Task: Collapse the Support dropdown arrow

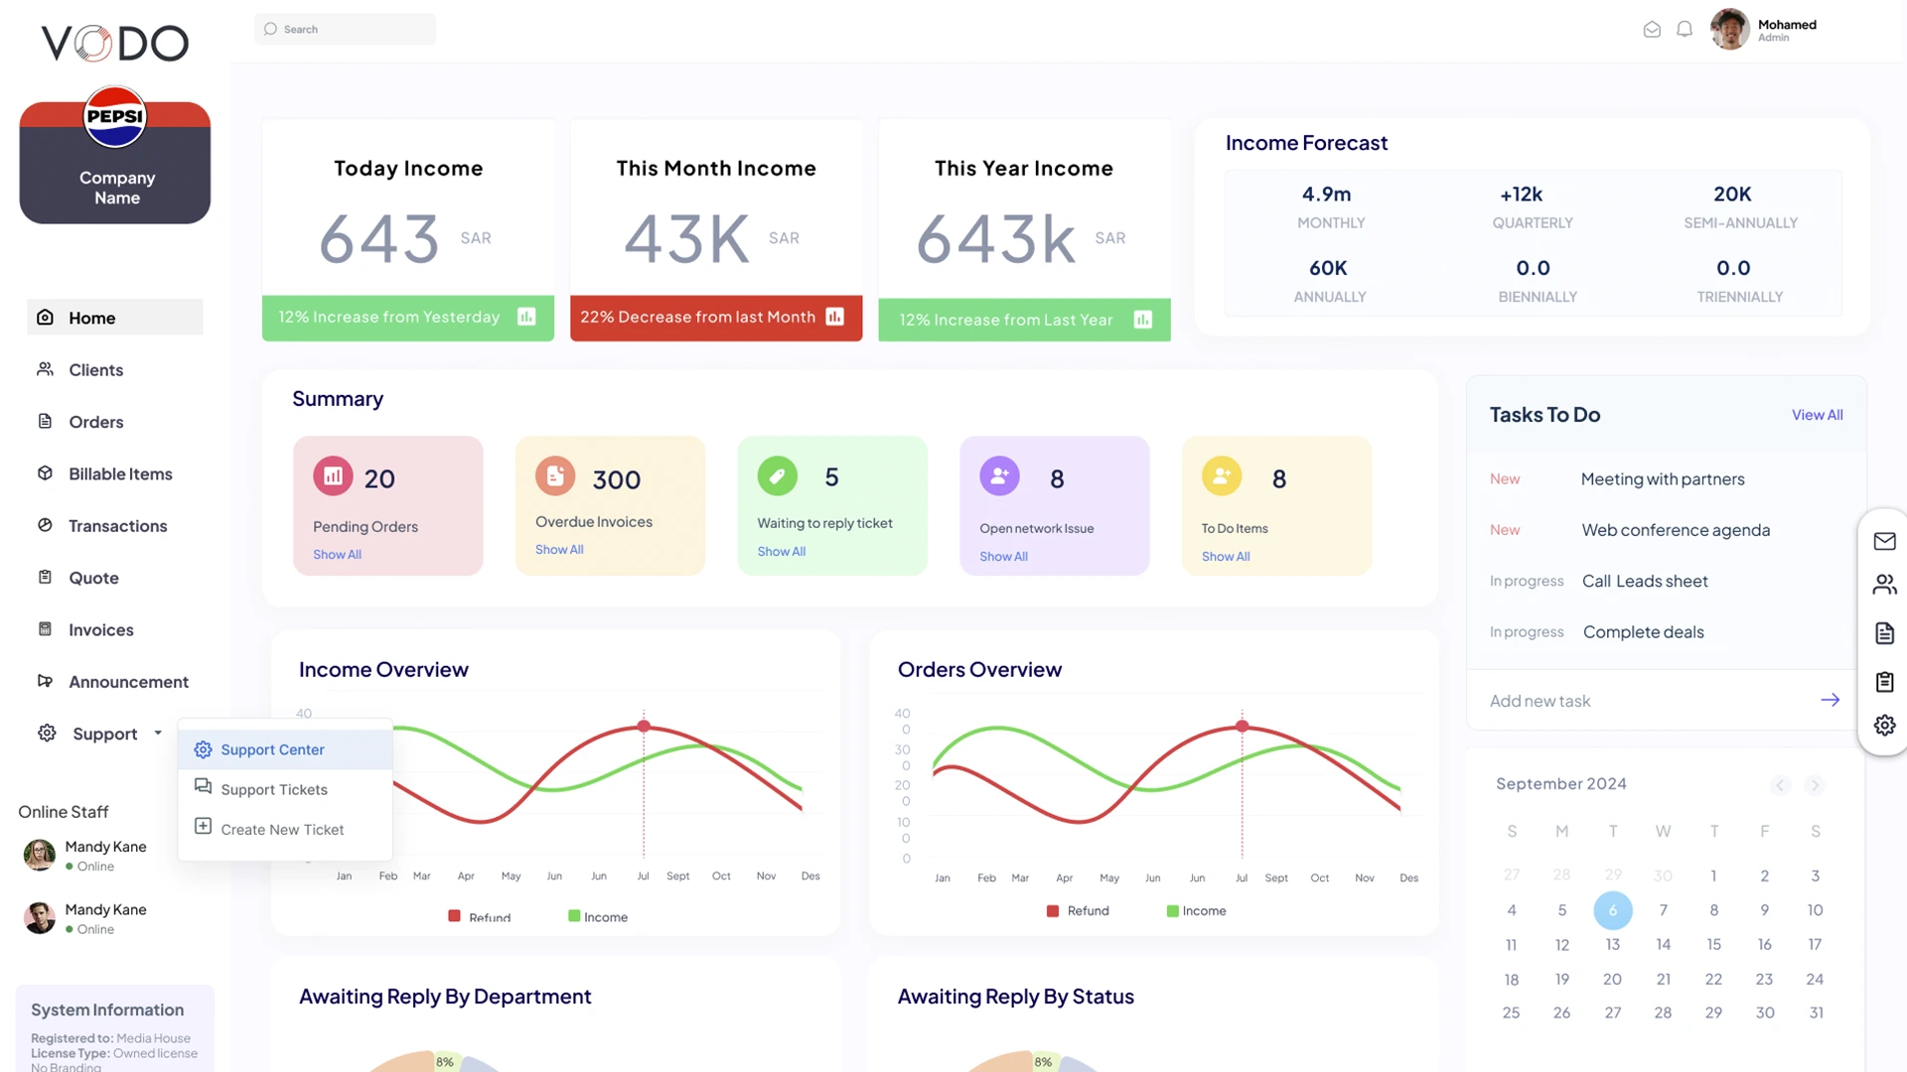Action: 158,734
